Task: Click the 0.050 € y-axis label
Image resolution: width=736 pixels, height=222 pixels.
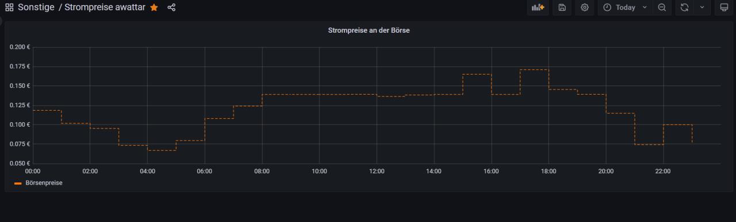Action: (x=20, y=163)
